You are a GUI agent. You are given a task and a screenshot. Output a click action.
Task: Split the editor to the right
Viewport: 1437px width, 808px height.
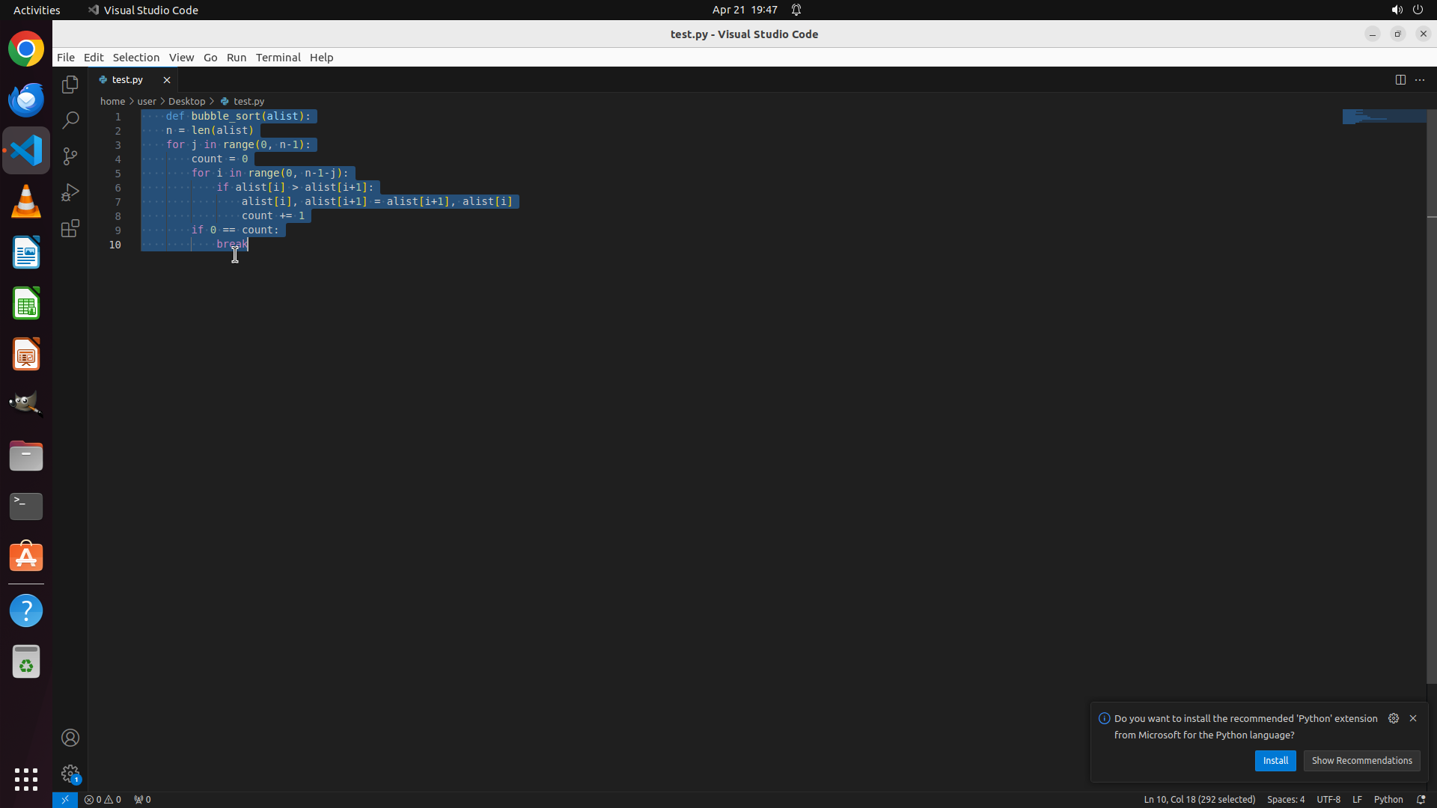tap(1400, 80)
